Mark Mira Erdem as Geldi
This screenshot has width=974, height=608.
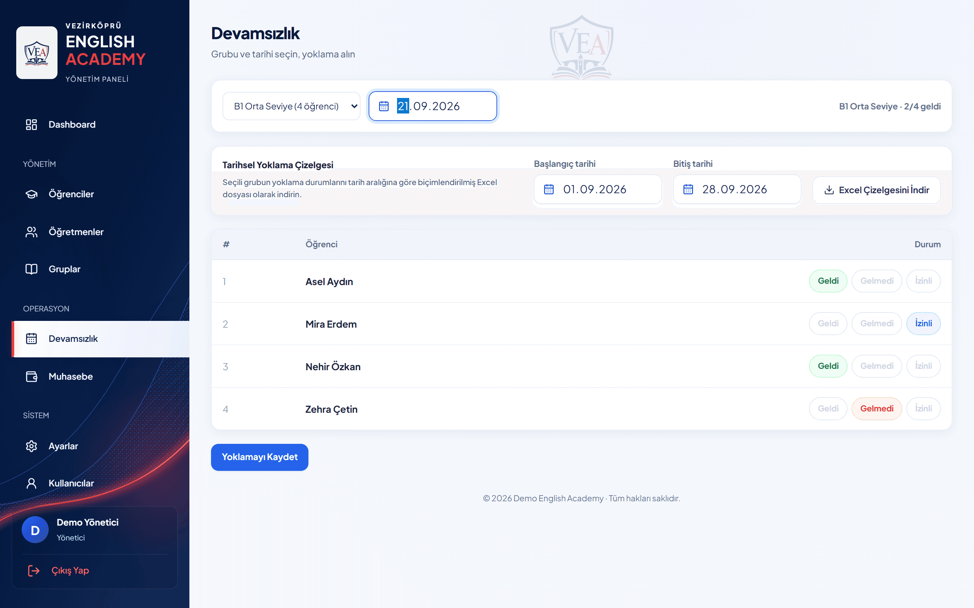pos(828,324)
